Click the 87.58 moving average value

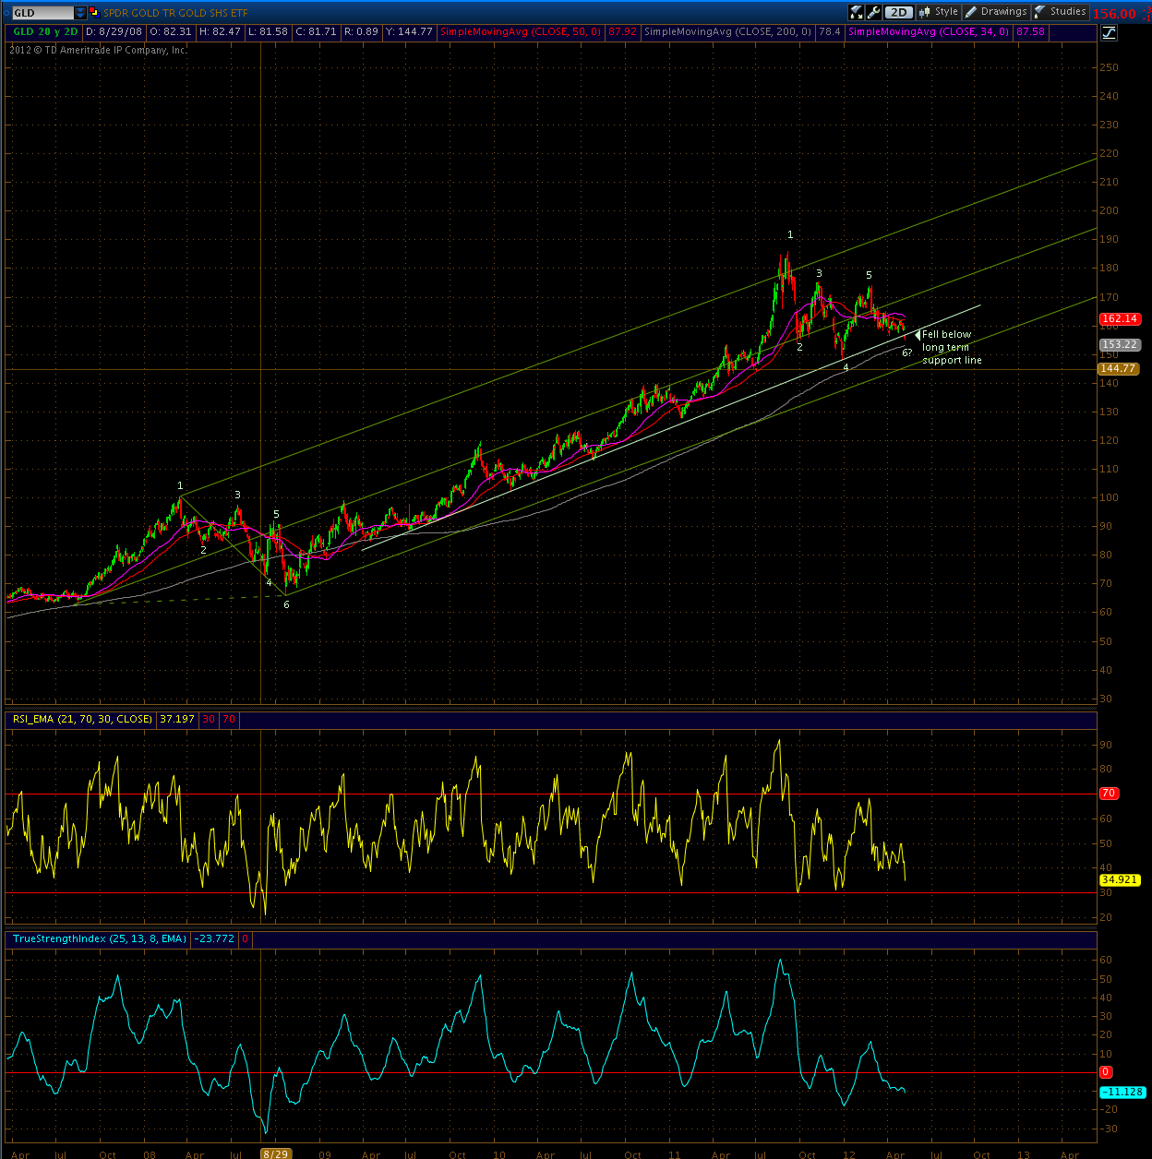(1030, 31)
